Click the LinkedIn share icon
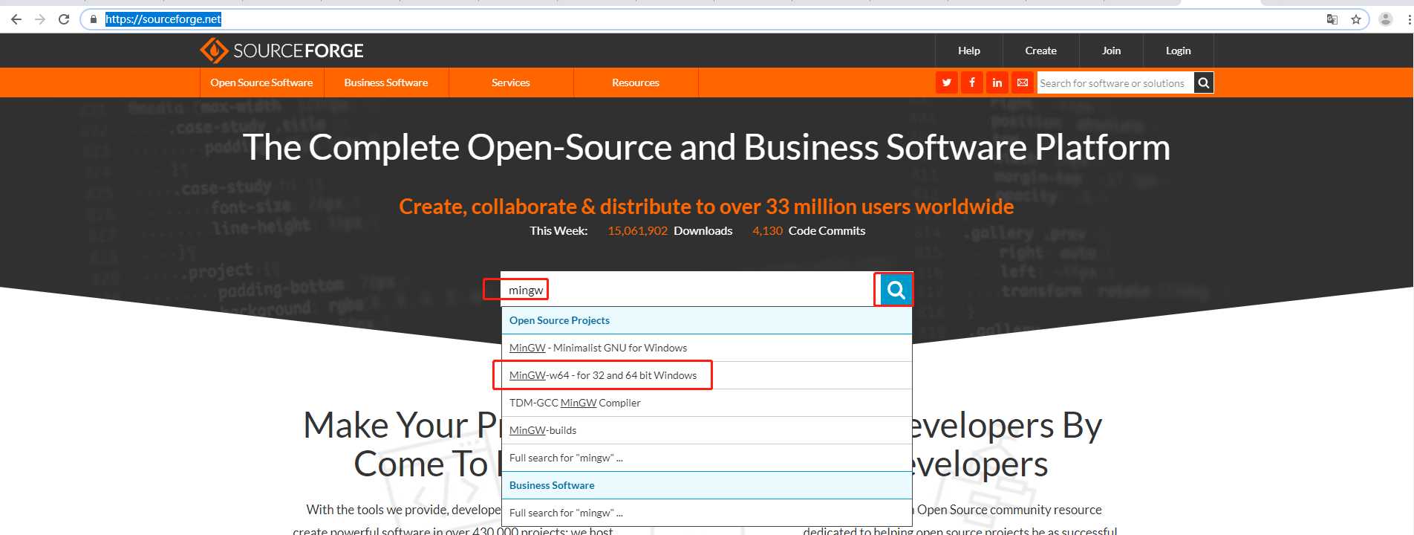1414x535 pixels. (x=997, y=82)
